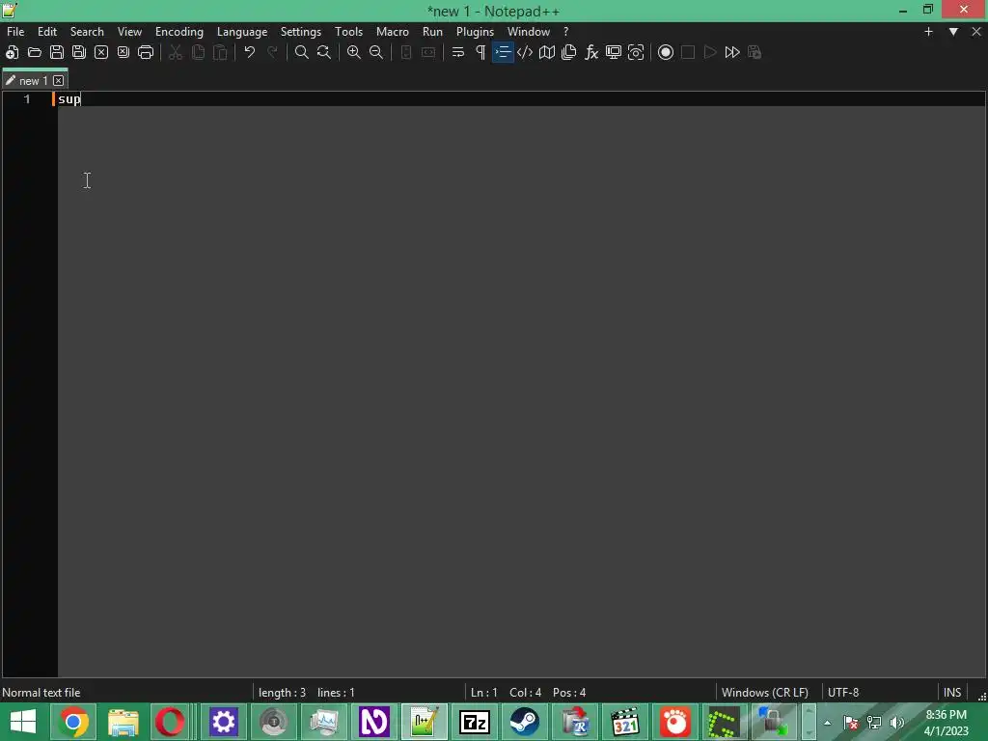Open the ? help menu
The height and width of the screenshot is (741, 988).
(565, 32)
